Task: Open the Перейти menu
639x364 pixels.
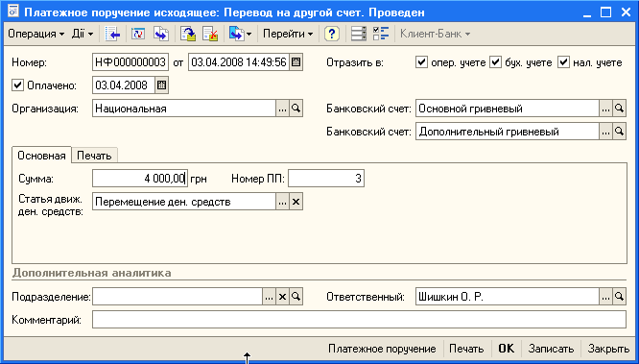Action: pos(288,34)
